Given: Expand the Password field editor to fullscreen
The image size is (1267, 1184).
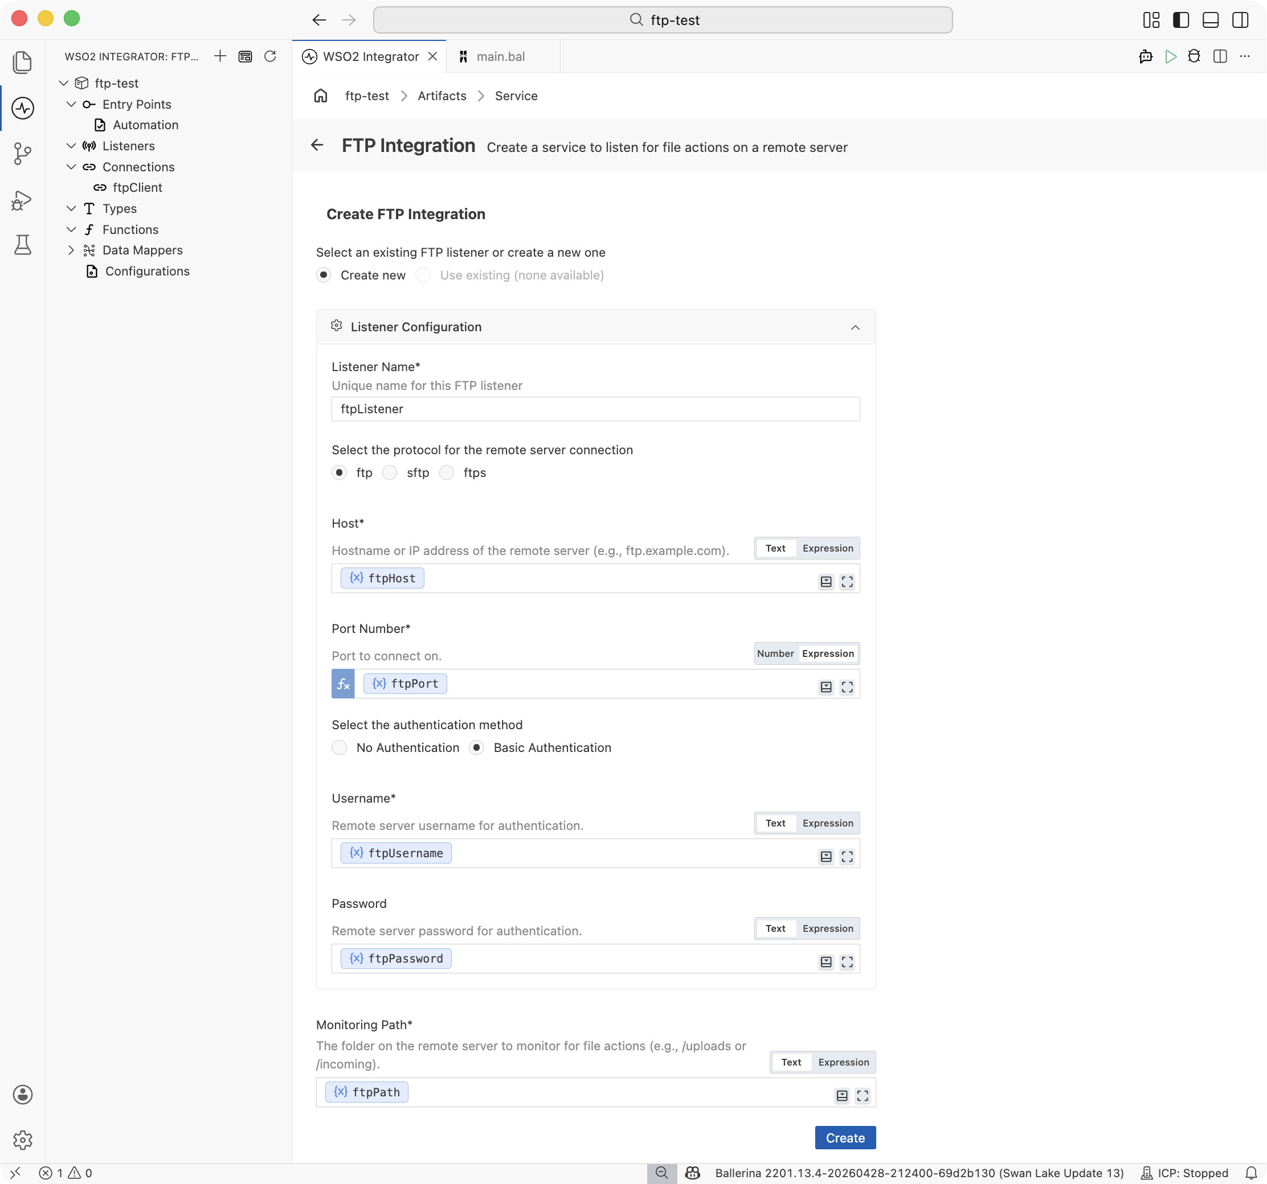Looking at the screenshot, I should pos(847,962).
